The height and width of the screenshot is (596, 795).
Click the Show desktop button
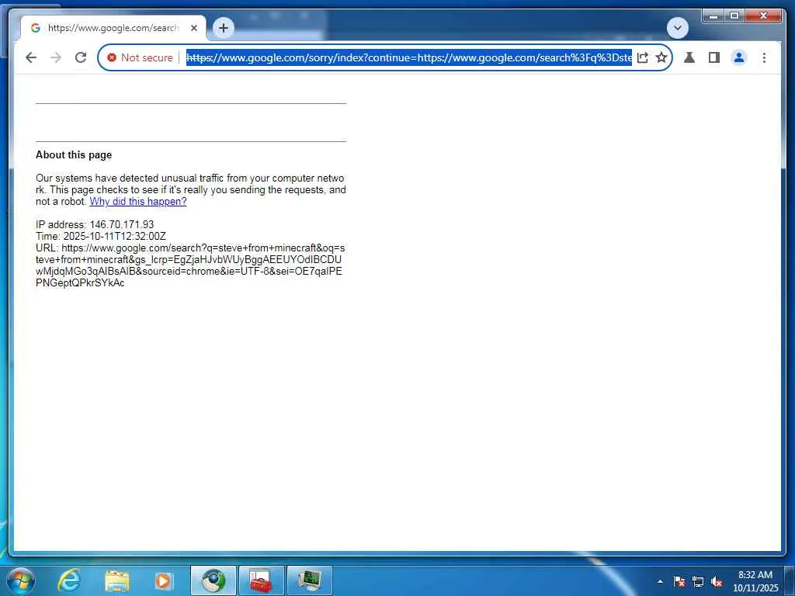(x=790, y=580)
